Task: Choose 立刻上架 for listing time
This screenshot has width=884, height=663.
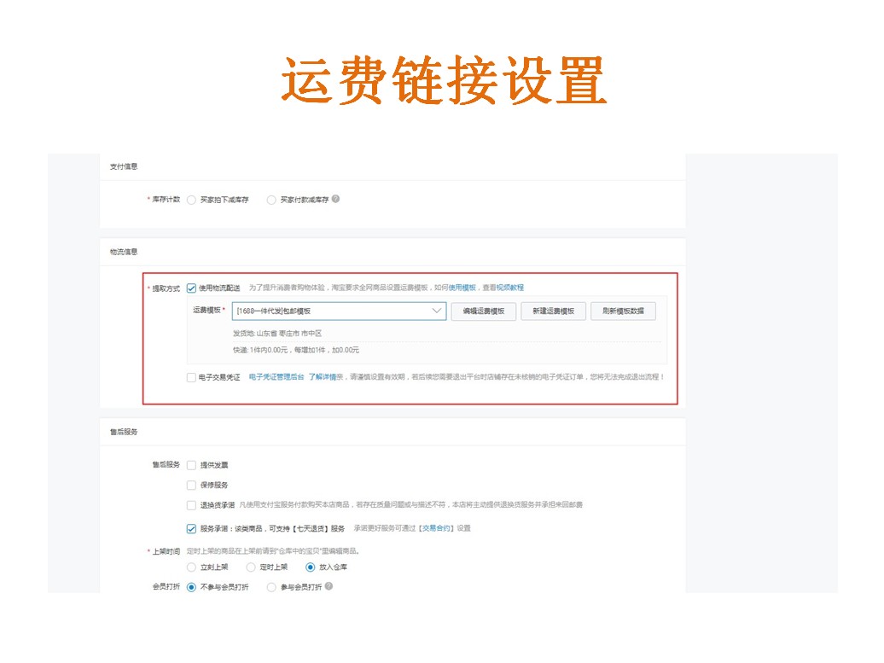Action: coord(191,567)
